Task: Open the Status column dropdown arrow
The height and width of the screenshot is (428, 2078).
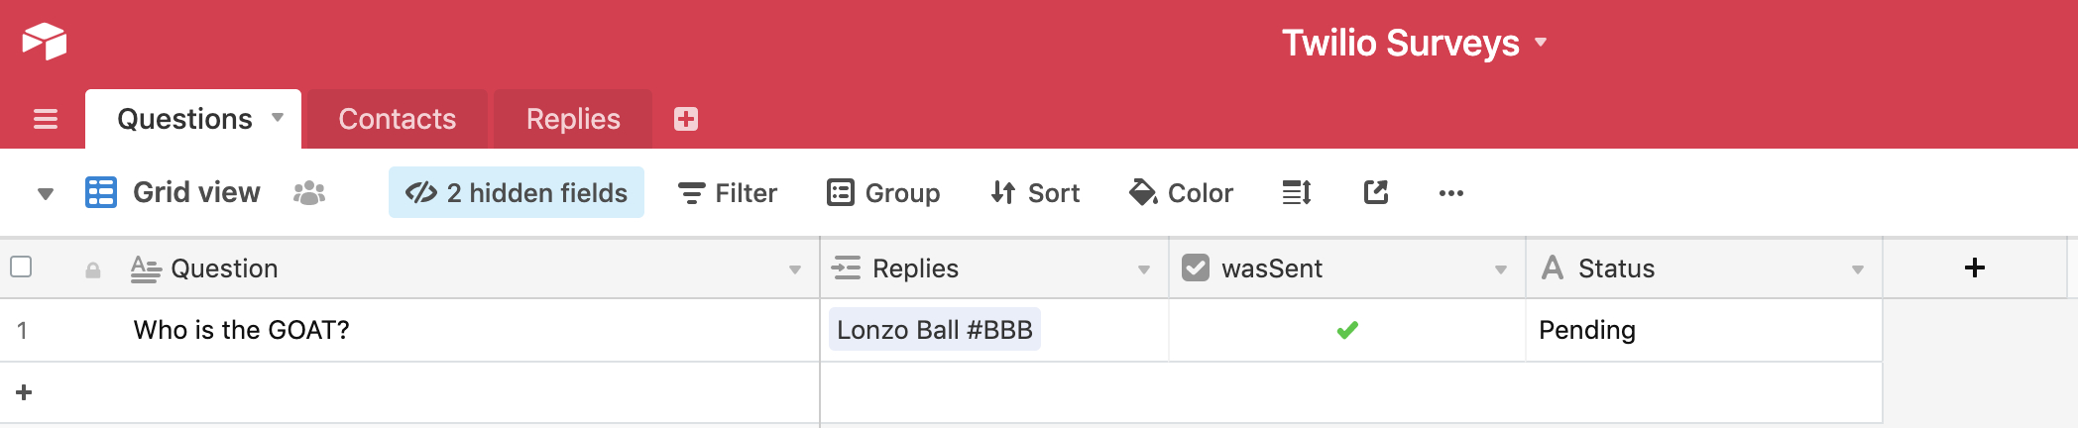Action: (x=1857, y=269)
